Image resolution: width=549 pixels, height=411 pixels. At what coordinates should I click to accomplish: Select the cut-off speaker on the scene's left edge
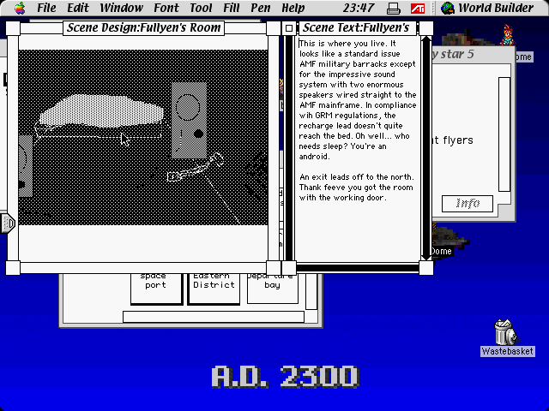[x=26, y=166]
